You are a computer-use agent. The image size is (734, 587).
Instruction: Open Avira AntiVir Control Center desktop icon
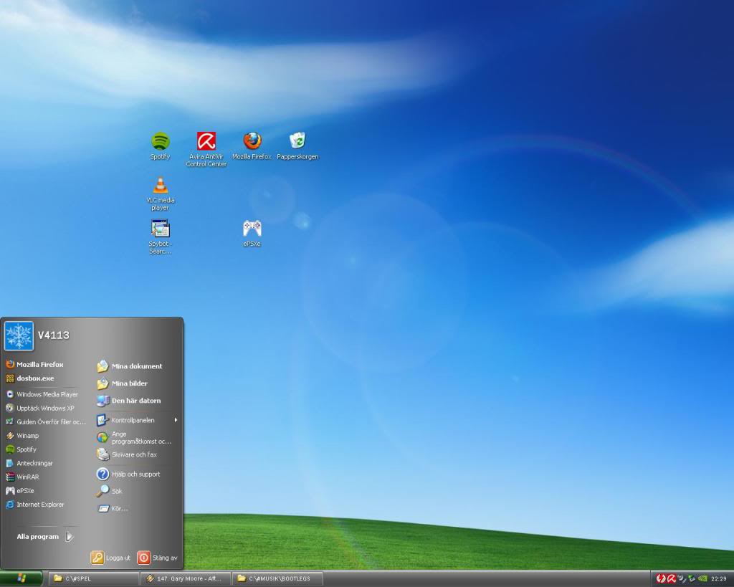click(x=206, y=142)
